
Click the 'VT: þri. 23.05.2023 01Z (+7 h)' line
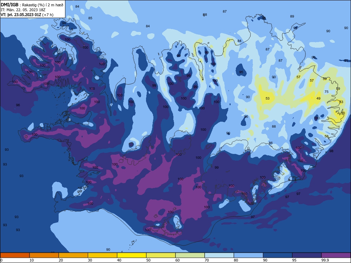27,15
